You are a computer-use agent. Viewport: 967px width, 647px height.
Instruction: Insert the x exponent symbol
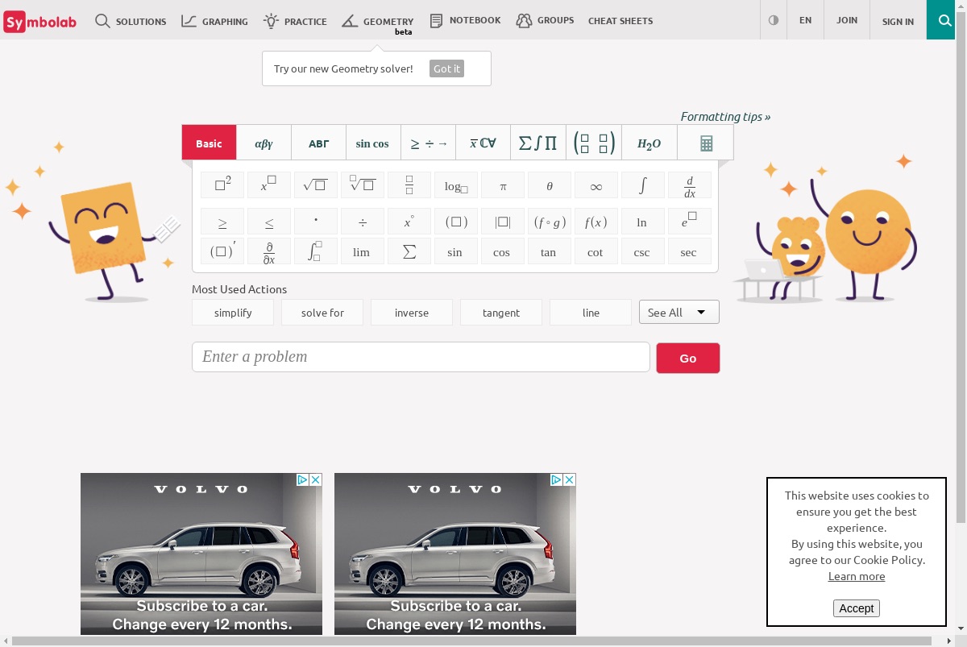[x=269, y=185]
